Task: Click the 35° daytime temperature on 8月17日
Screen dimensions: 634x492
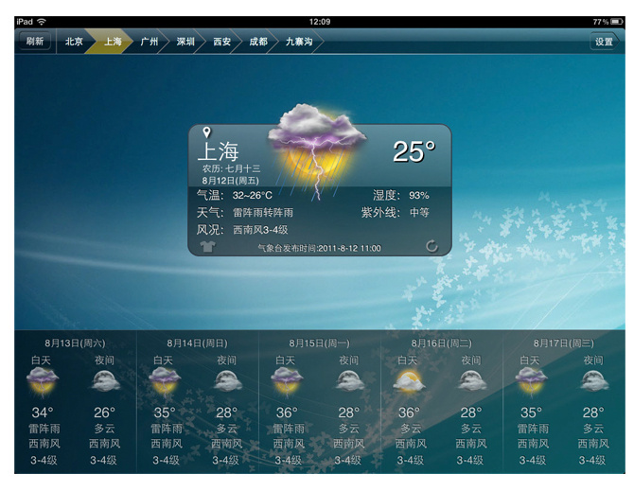Action: pos(531,413)
